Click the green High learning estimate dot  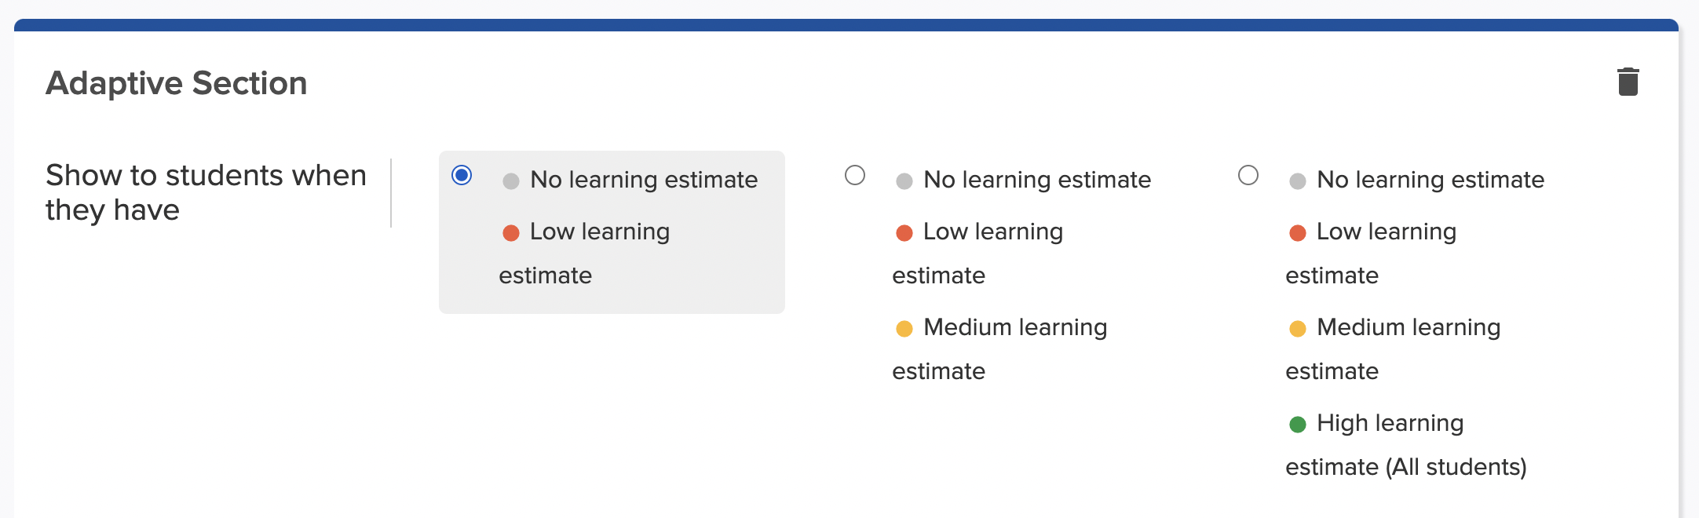[x=1298, y=425]
